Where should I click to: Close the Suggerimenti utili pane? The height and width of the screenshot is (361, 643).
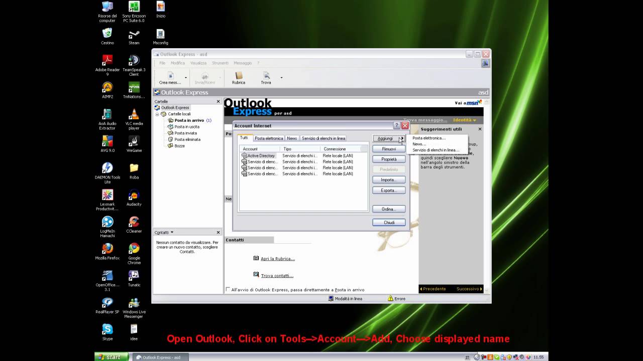point(480,129)
